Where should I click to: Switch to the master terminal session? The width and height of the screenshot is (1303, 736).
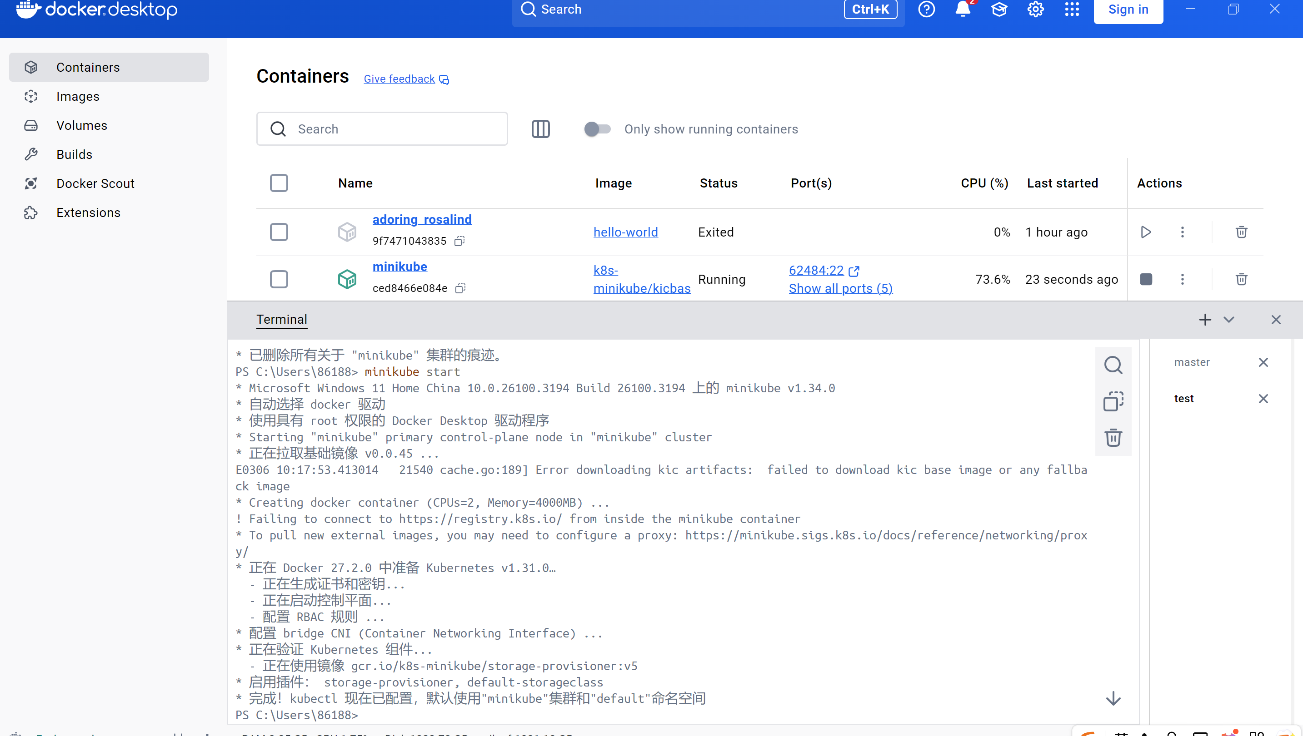tap(1192, 362)
